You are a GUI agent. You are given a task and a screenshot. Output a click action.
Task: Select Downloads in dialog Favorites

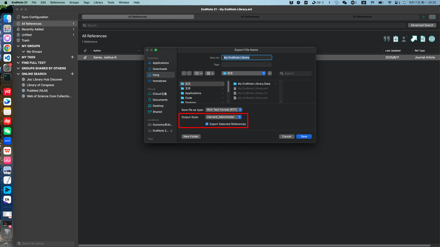(160, 69)
